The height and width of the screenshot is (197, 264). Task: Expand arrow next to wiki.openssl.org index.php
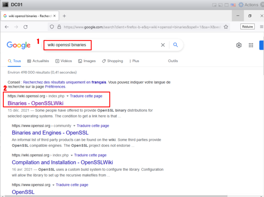67,96
